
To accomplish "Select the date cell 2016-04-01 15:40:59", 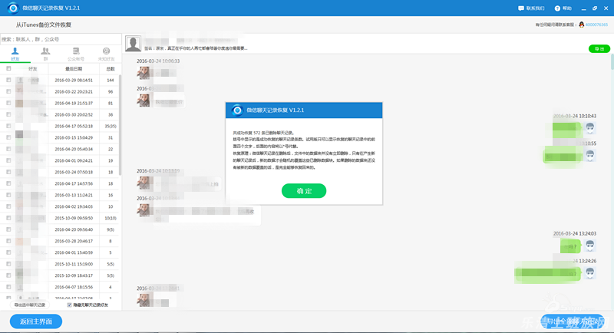I will pos(74,252).
